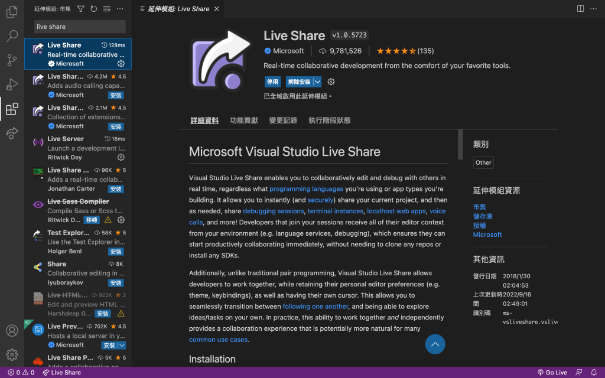
Task: Click the live share search field
Action: coord(80,27)
